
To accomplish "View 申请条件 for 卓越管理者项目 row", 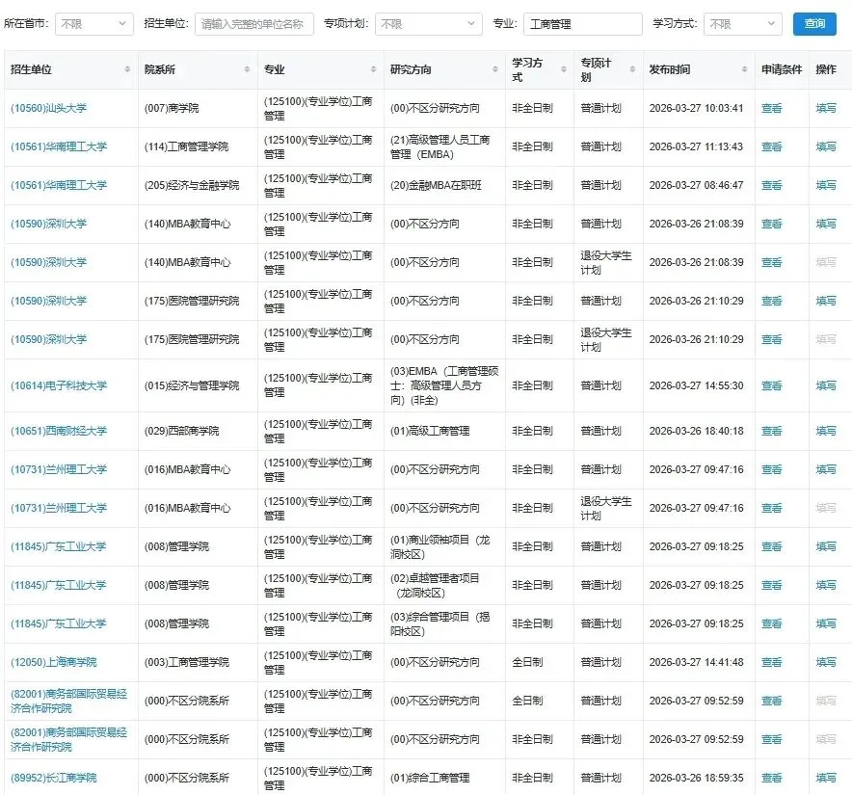I will tap(772, 585).
